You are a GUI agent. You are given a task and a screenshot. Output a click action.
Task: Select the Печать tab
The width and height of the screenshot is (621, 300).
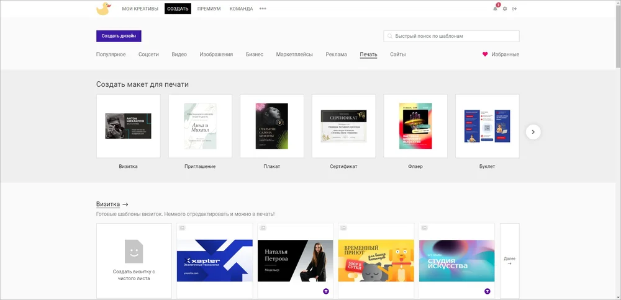368,55
